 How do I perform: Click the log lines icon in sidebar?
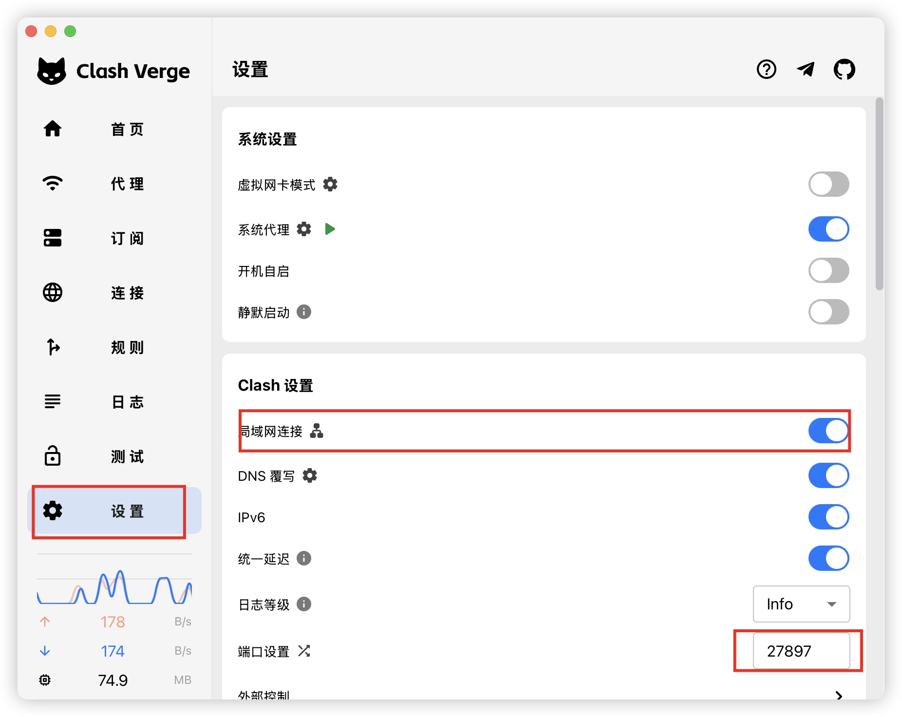[53, 402]
